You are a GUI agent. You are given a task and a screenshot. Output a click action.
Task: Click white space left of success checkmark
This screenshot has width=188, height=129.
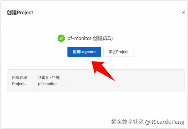point(30,38)
